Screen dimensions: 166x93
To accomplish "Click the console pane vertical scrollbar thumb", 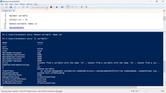I will click(x=164, y=66).
